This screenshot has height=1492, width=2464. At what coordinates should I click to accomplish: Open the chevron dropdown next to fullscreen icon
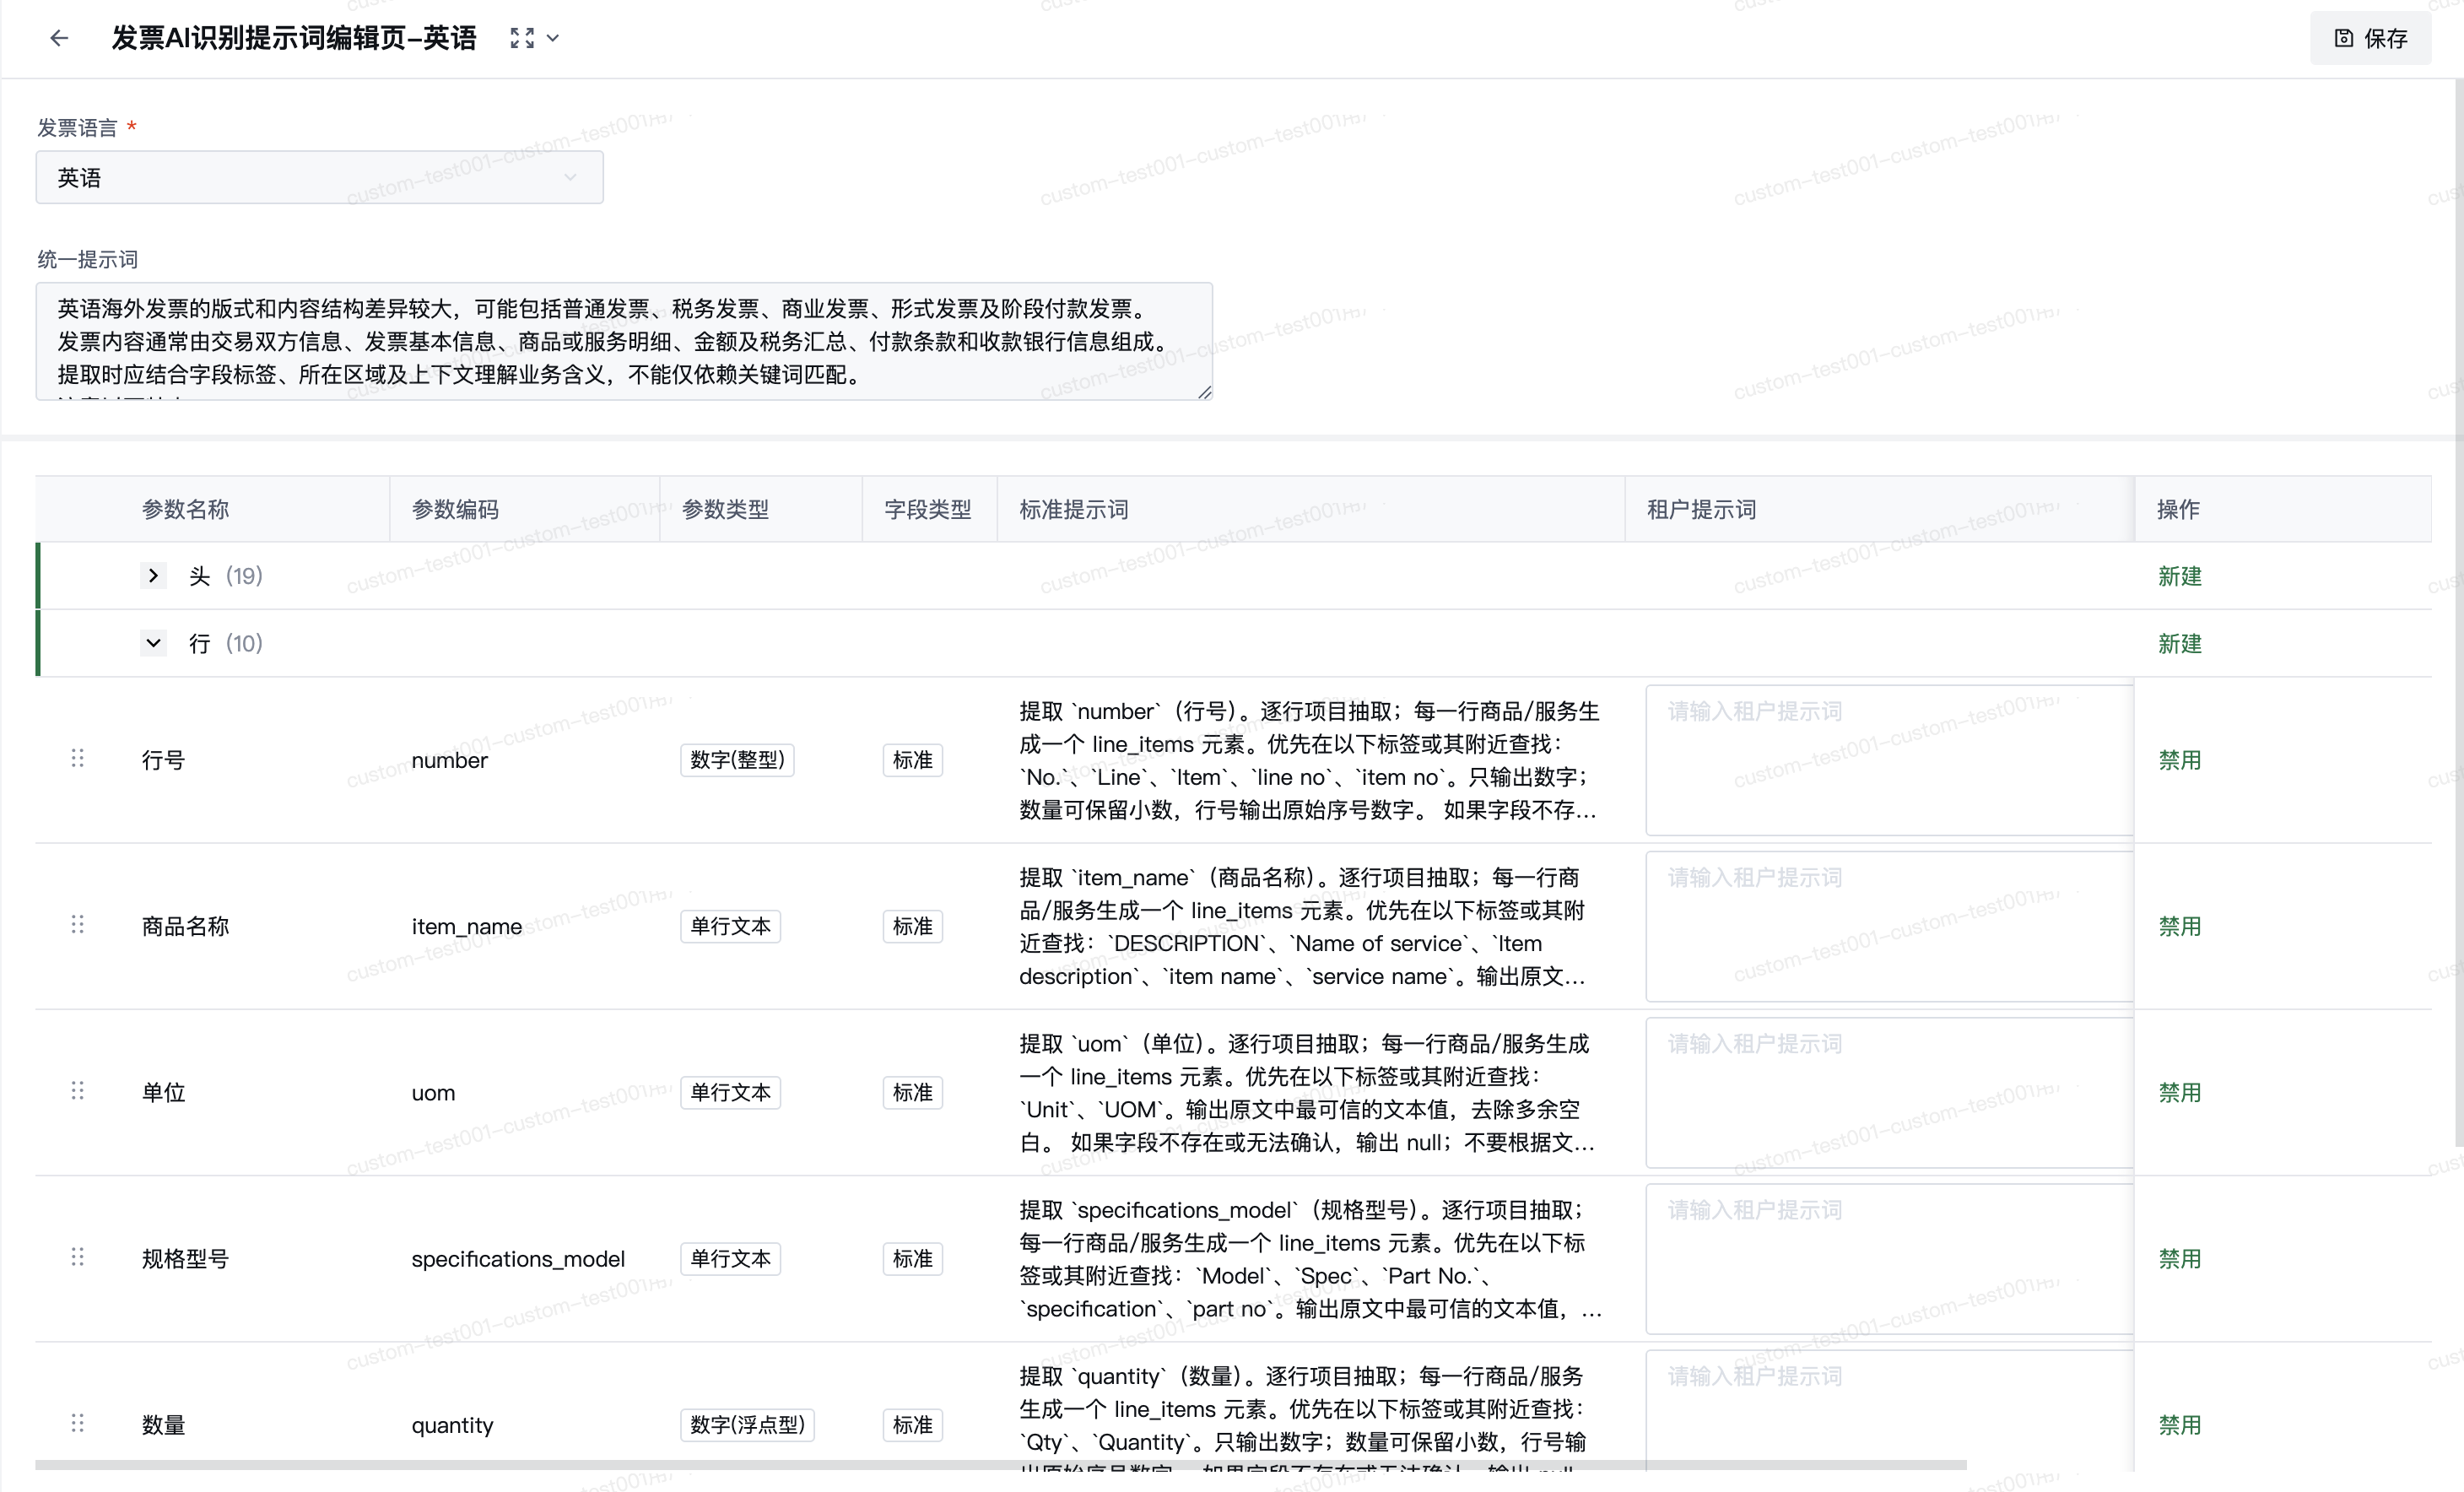pos(552,38)
